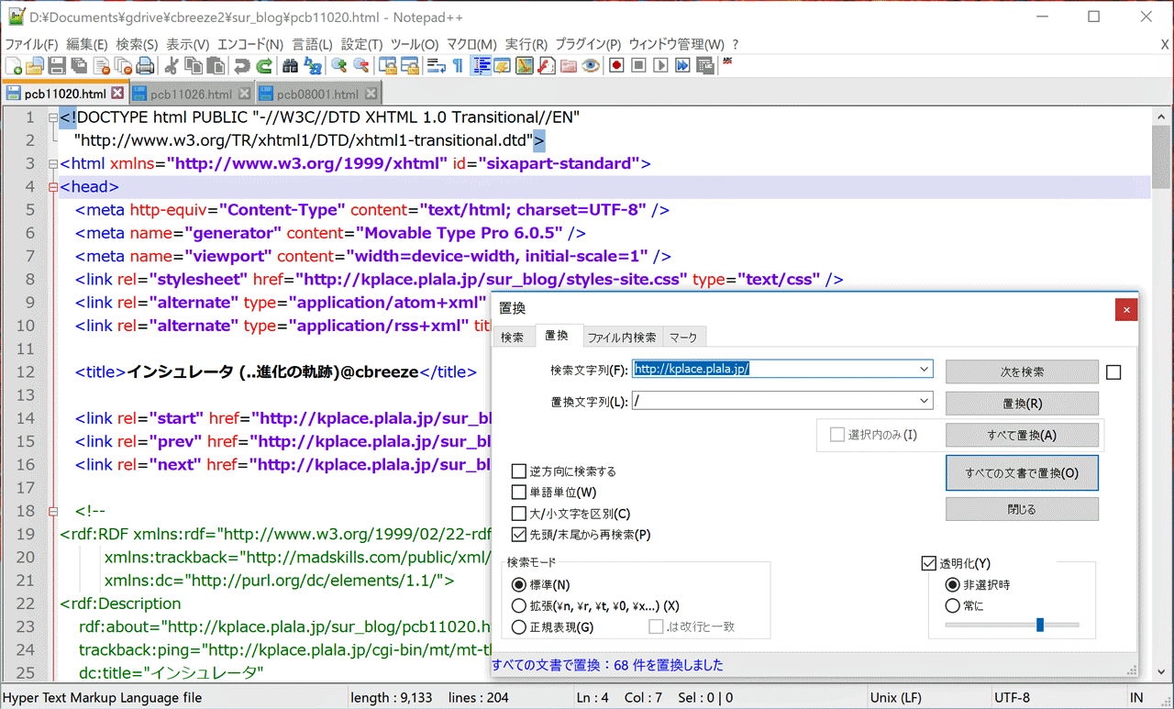Image resolution: width=1174 pixels, height=709 pixels.
Task: Select the 正規表現(G) search mode
Action: [x=519, y=627]
